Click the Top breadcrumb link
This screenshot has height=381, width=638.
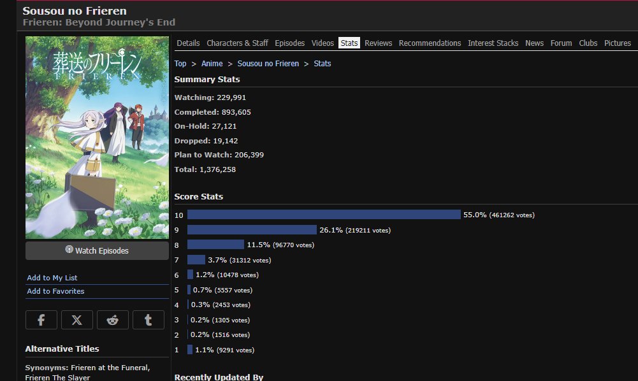click(180, 64)
